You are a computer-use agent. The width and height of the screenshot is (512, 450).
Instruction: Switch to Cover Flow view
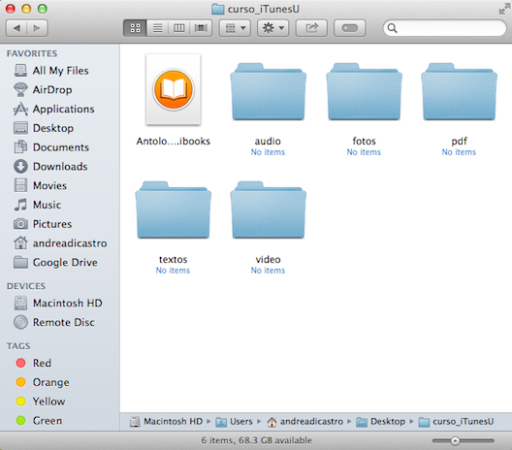(201, 28)
